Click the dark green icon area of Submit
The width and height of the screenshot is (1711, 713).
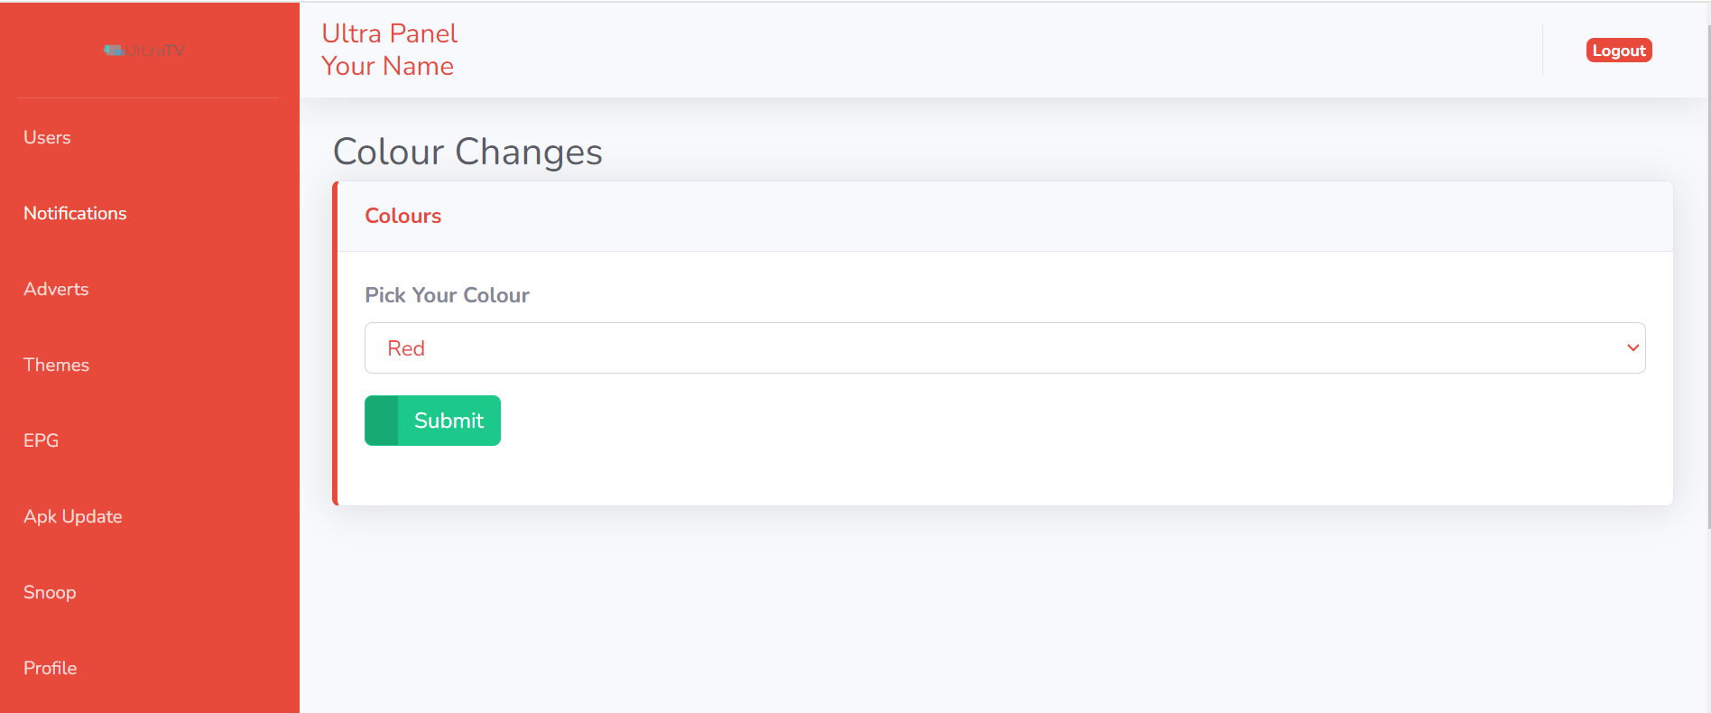(x=381, y=421)
